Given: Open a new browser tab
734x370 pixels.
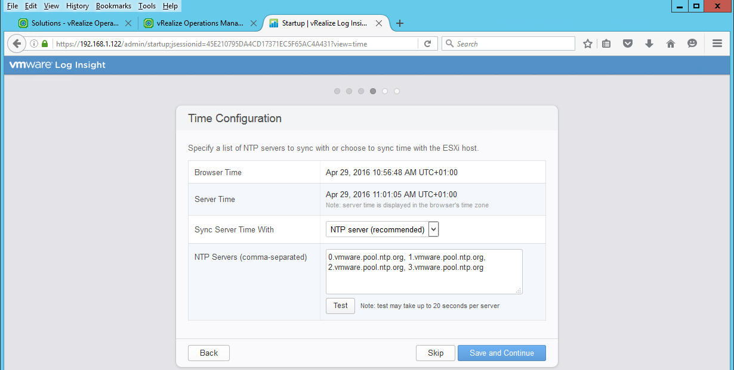Looking at the screenshot, I should (400, 23).
